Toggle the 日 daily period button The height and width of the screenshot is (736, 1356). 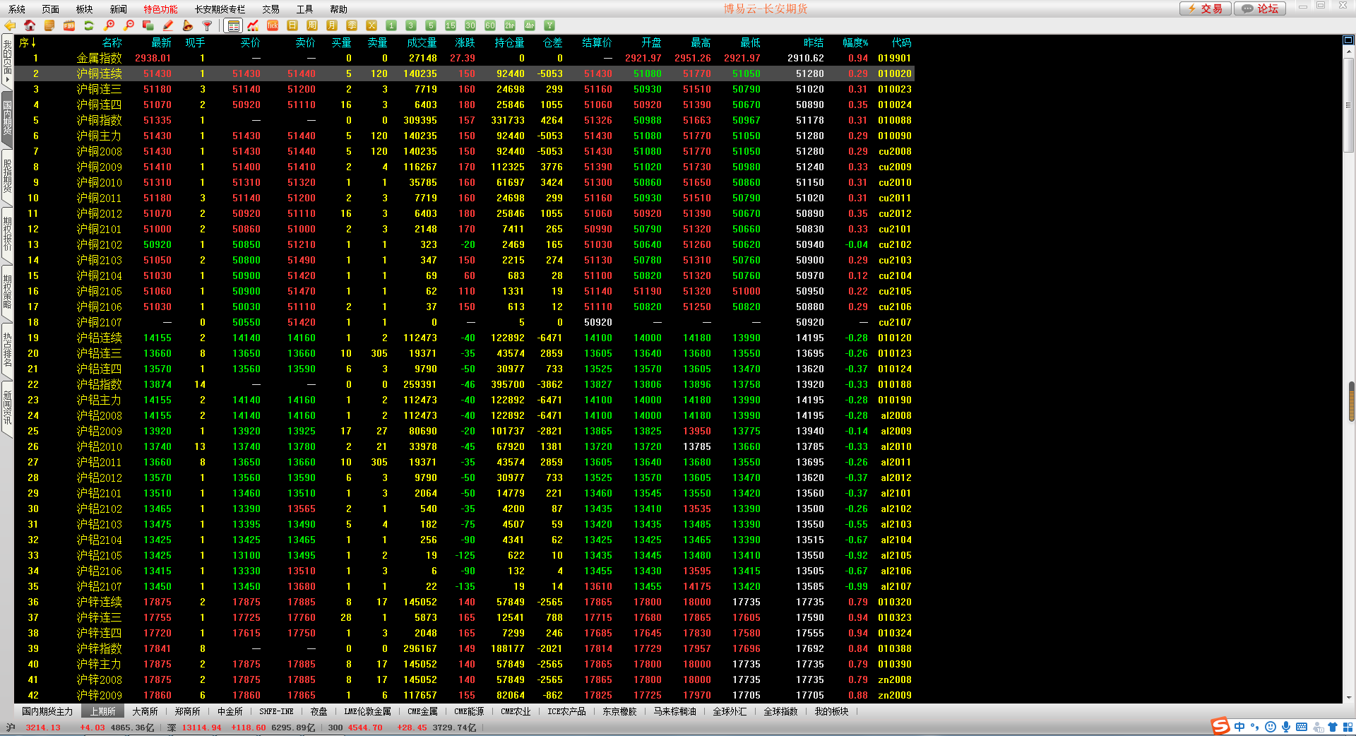point(292,25)
